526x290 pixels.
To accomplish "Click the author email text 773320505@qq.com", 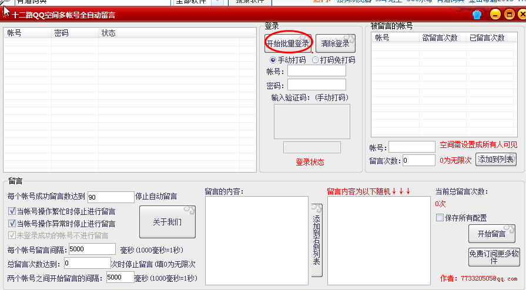I will 489,279.
